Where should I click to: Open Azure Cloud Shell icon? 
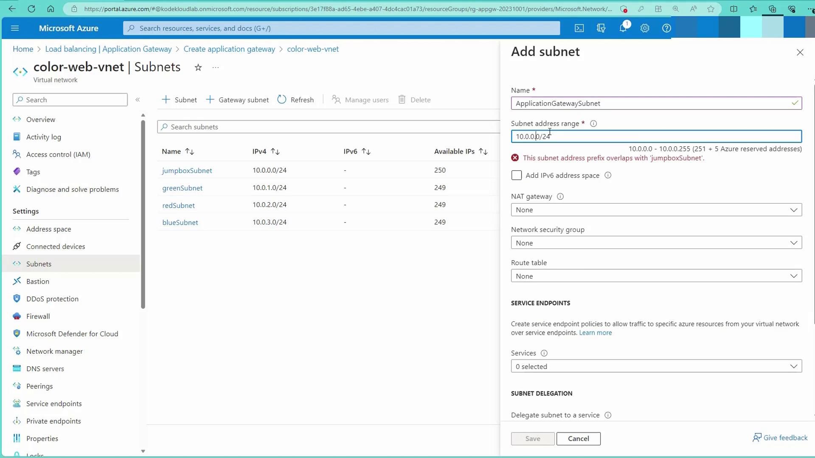tap(579, 28)
